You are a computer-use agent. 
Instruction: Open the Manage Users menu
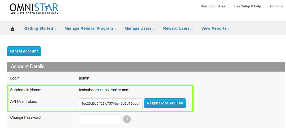pyautogui.click(x=138, y=28)
